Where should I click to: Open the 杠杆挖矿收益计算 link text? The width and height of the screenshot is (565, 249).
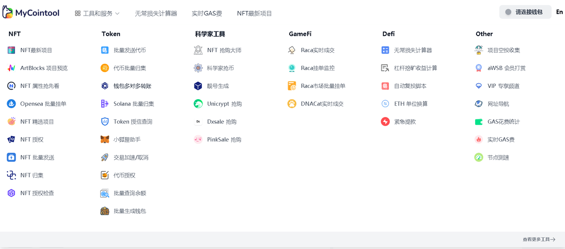click(415, 68)
